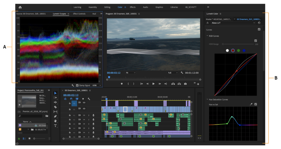The width and height of the screenshot is (281, 149).
Task: Open the Graphics workspace
Action: (159, 7)
